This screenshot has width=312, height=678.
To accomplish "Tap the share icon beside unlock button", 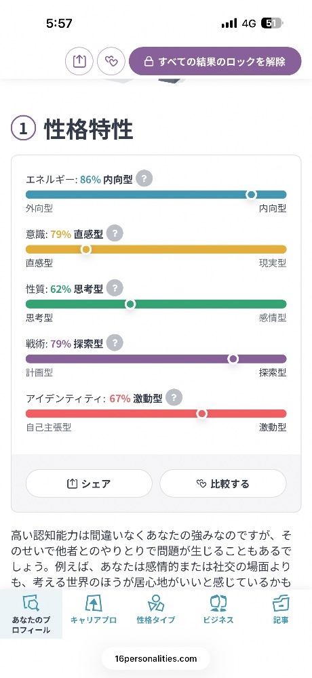I will [79, 62].
